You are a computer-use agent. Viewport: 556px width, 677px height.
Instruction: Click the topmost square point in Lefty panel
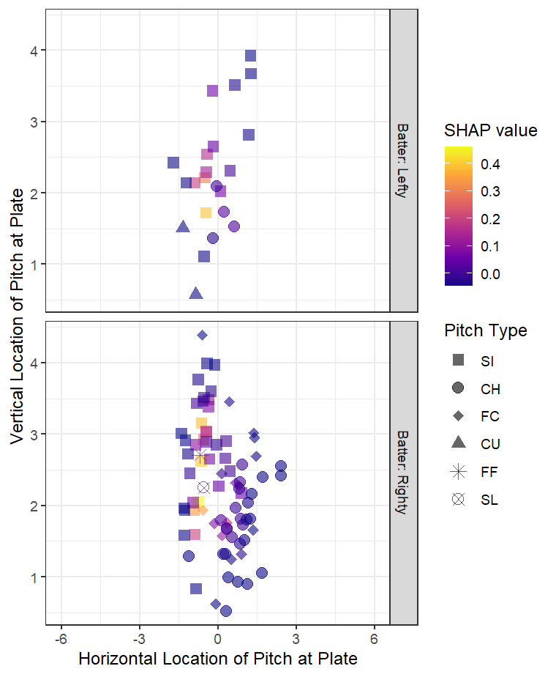point(250,56)
